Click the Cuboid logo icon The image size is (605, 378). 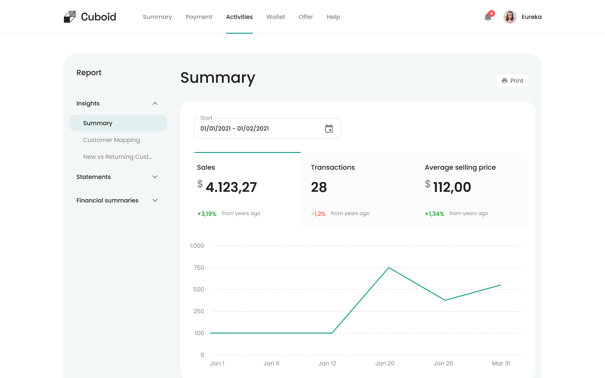pos(70,17)
